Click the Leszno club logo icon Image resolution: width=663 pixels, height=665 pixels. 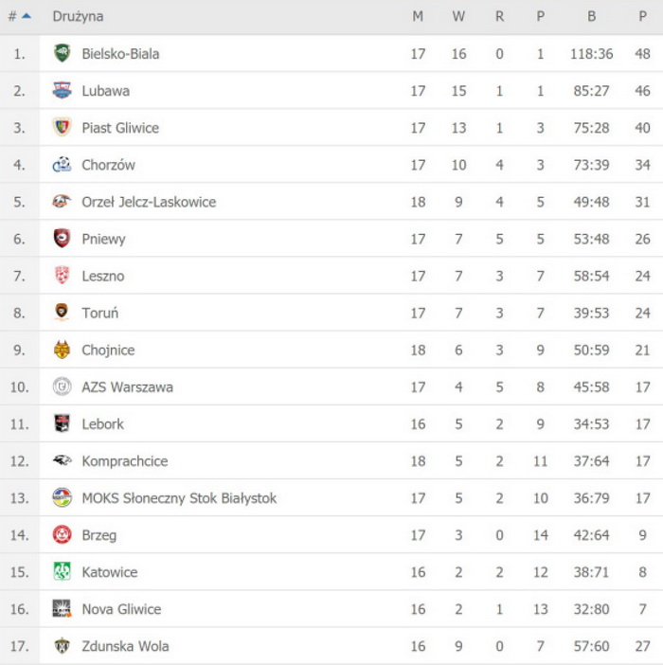pyautogui.click(x=62, y=276)
